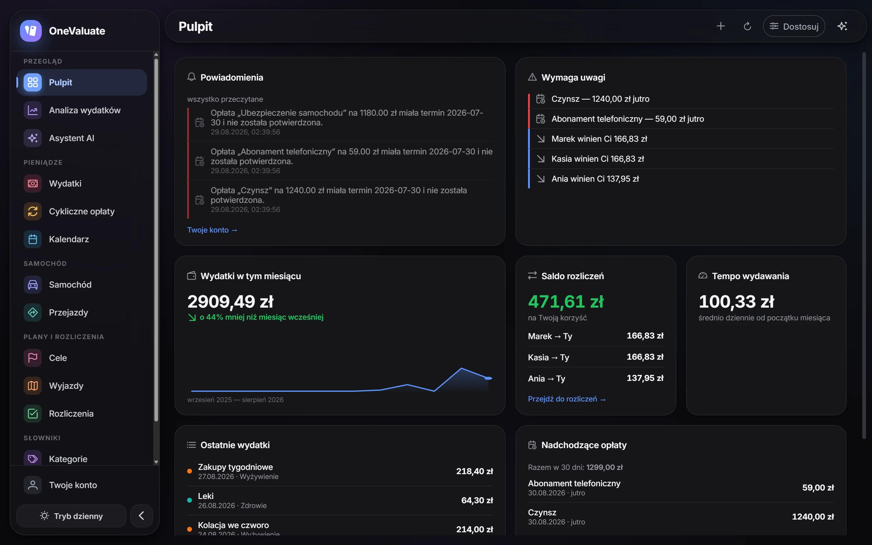Click the last point on expenses chart
Viewport: 872px width, 545px height.
488,378
